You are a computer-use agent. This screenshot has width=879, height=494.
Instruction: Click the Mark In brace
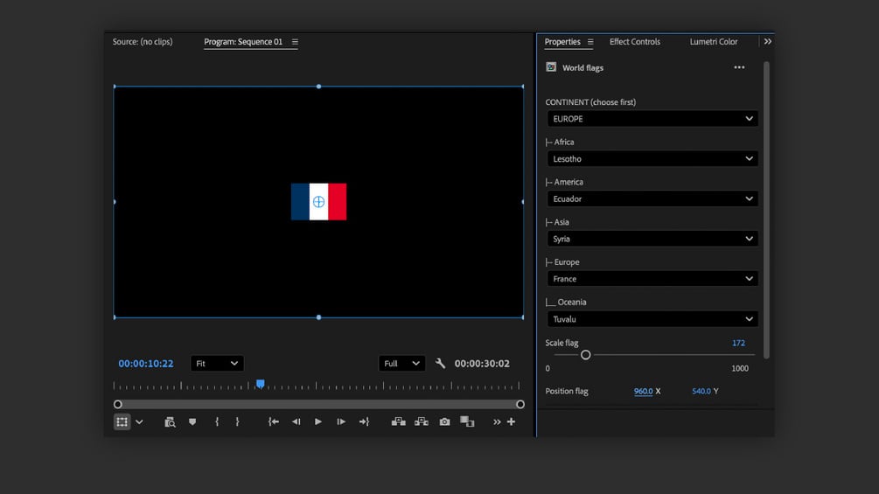pyautogui.click(x=217, y=421)
